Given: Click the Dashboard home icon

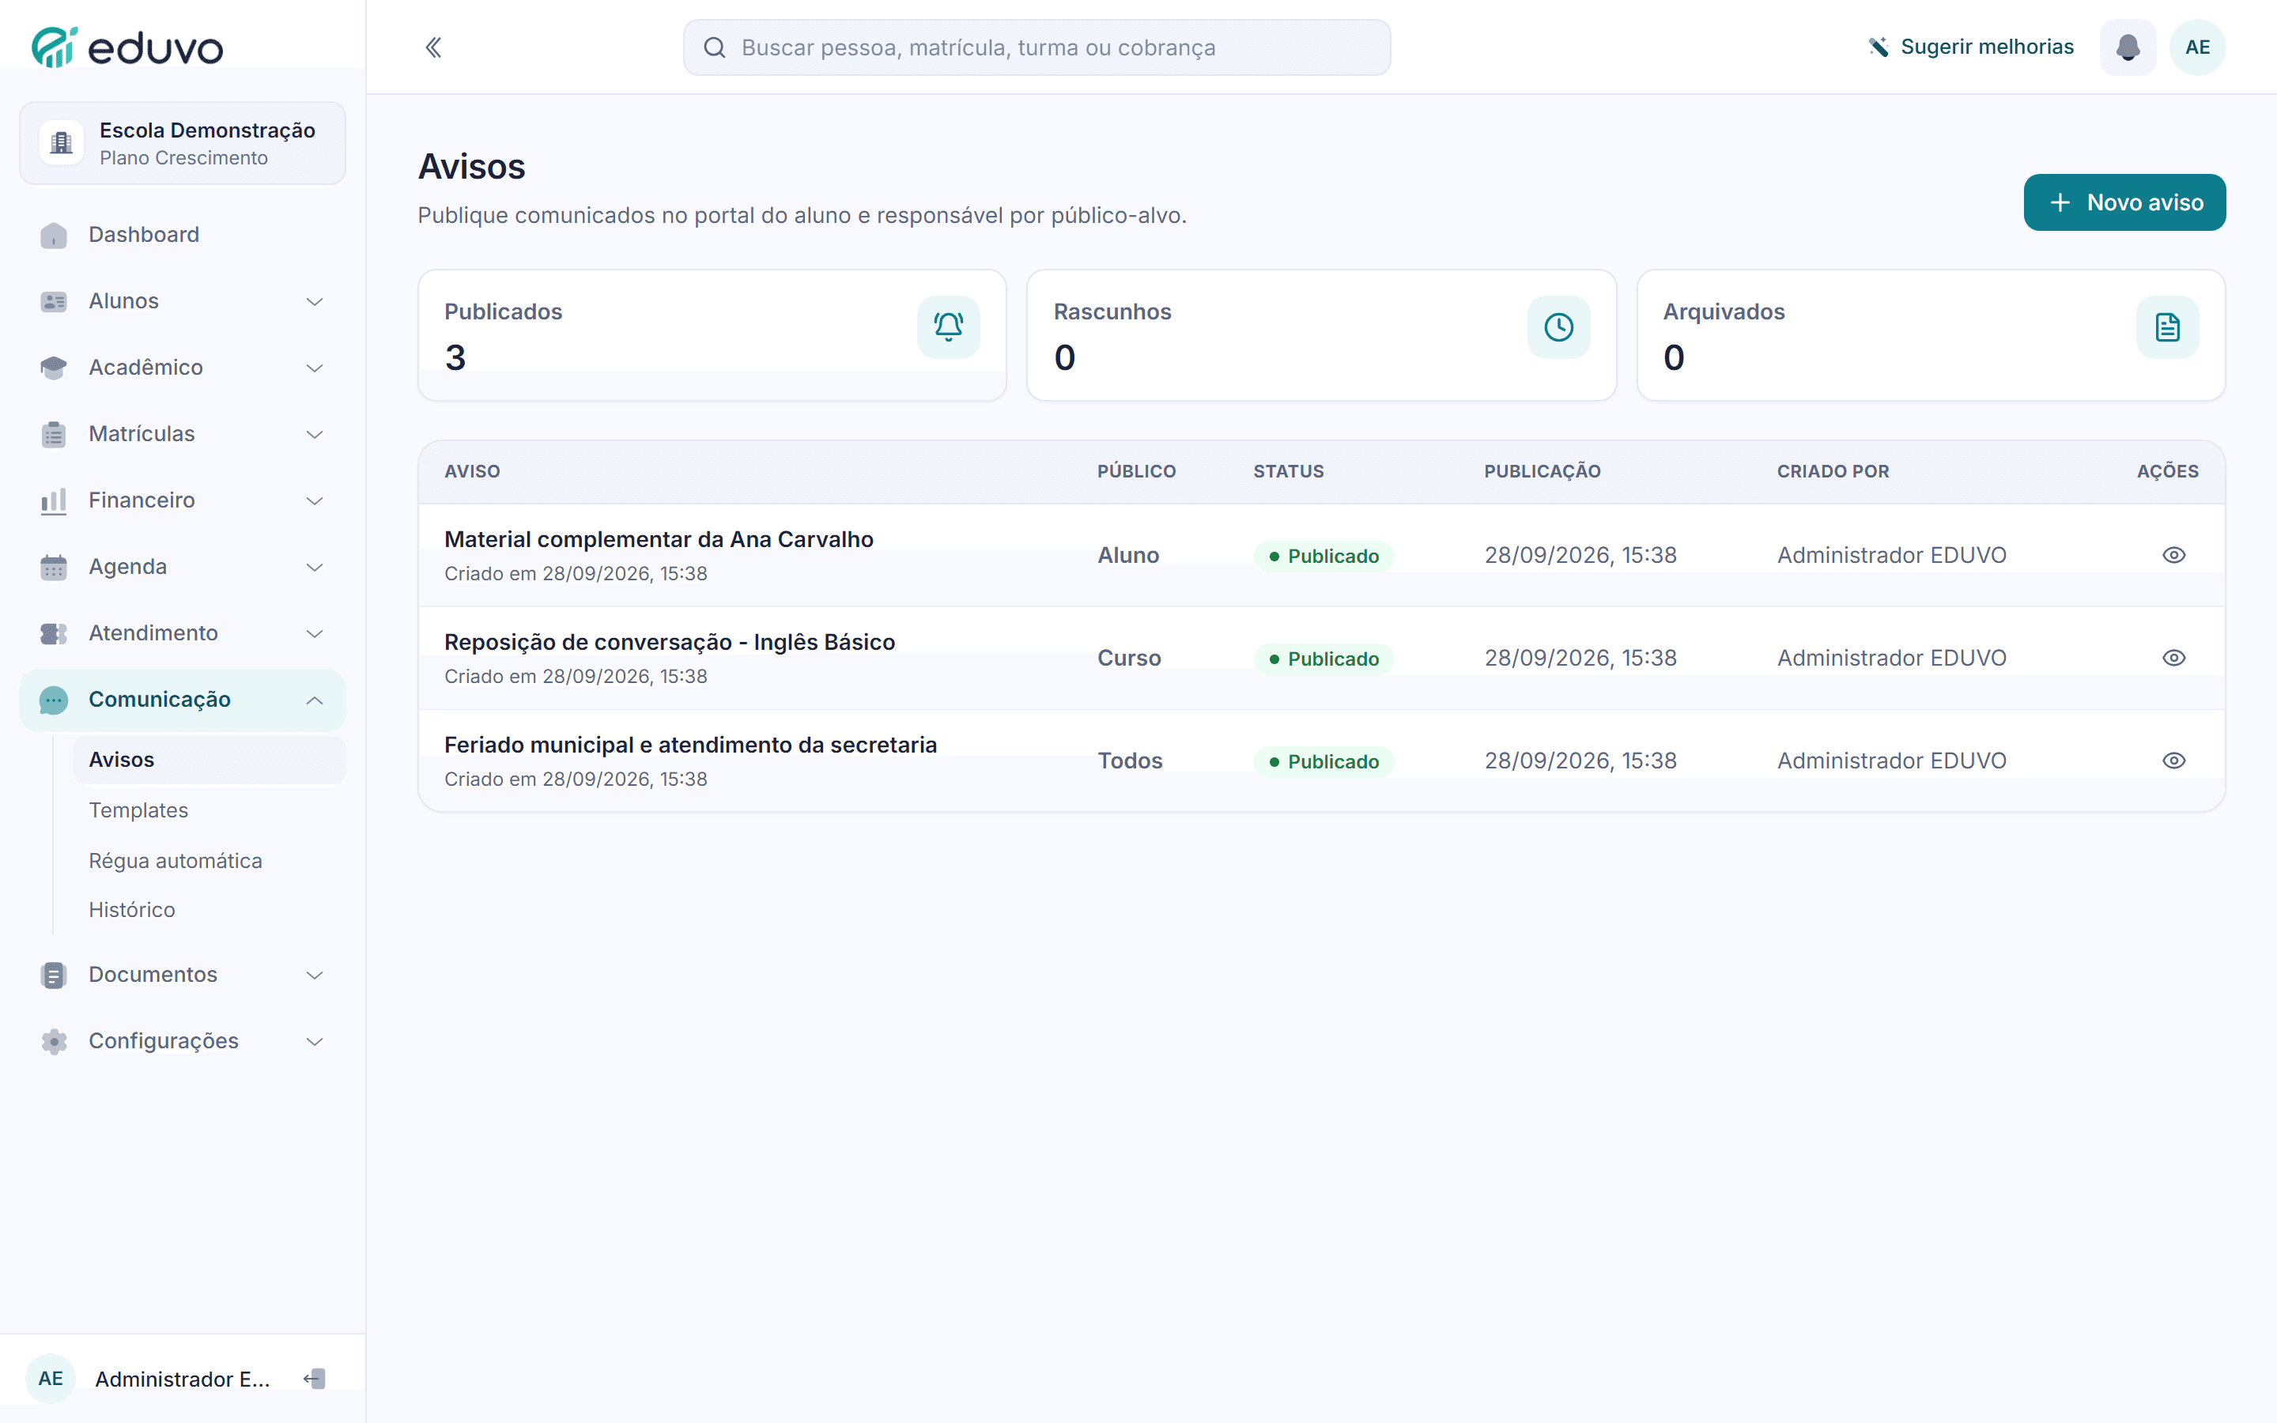Looking at the screenshot, I should [54, 234].
